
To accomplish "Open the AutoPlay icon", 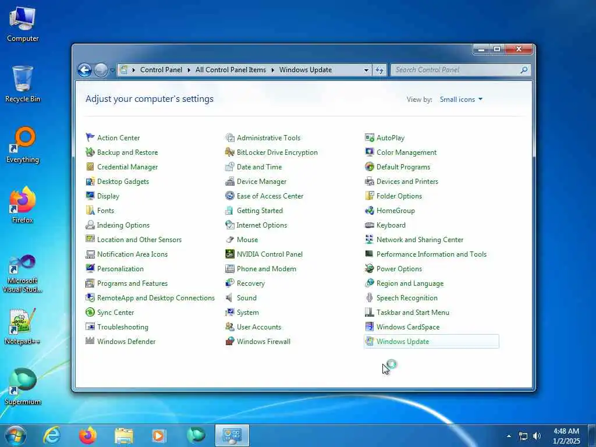I will pos(370,137).
